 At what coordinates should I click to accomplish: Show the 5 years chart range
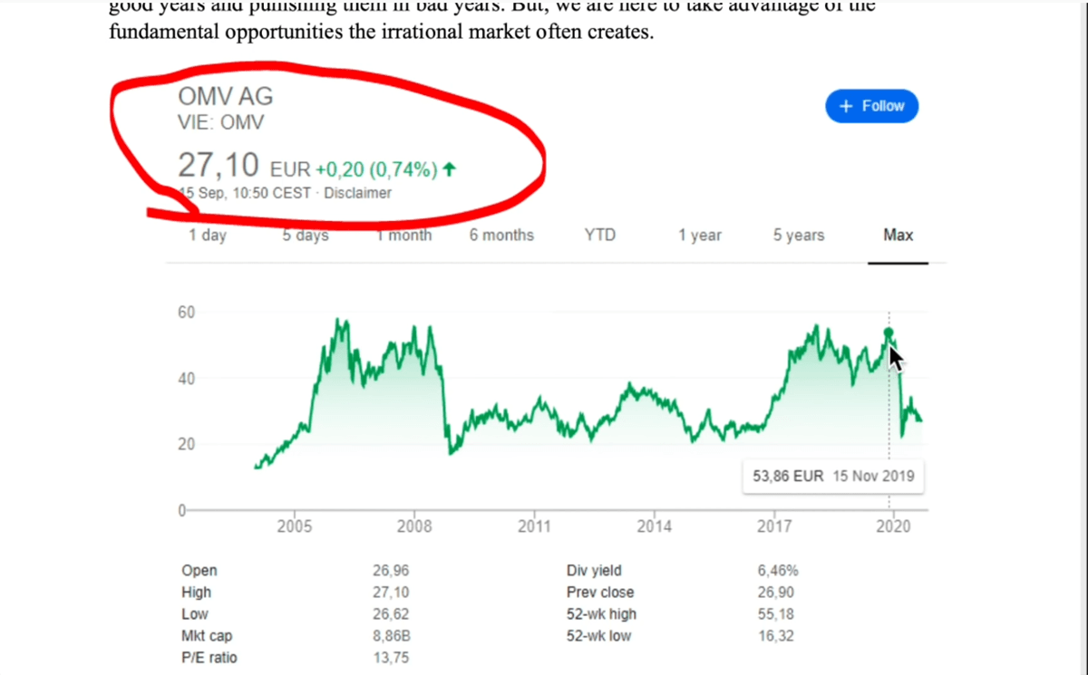tap(799, 236)
